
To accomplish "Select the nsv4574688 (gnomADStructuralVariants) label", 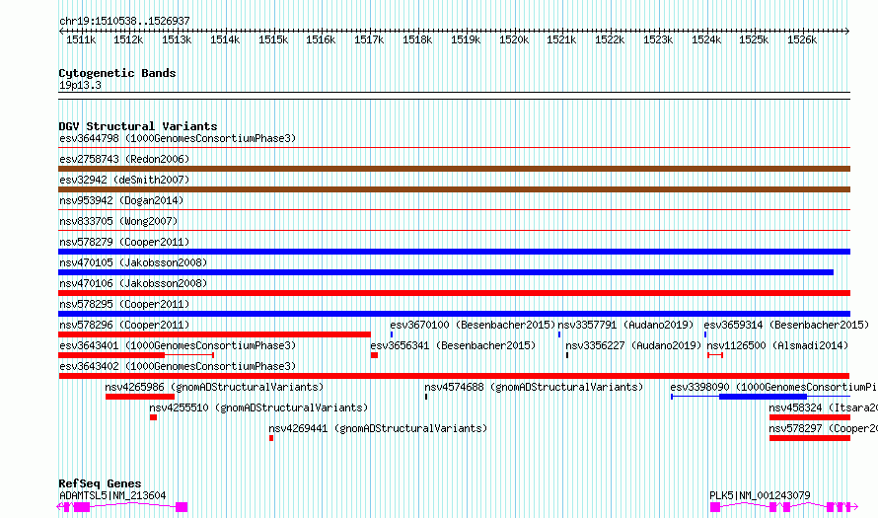I will pos(534,387).
